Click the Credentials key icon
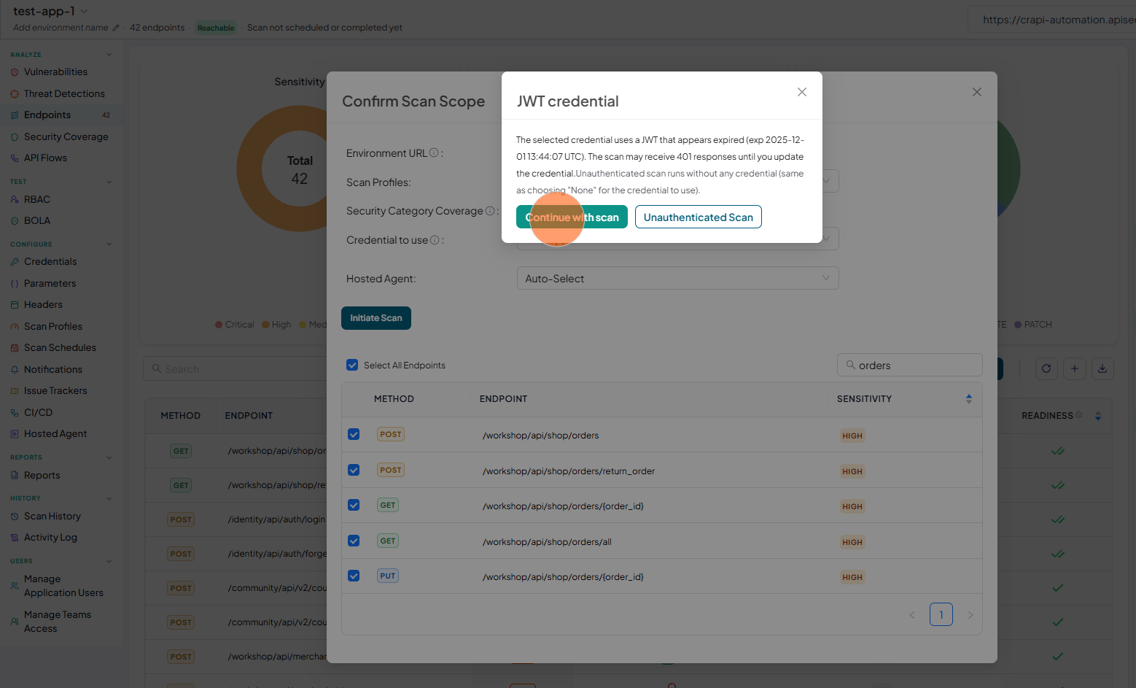1136x688 pixels. [x=15, y=262]
